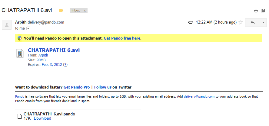Click the AVI file icon
The width and height of the screenshot is (269, 126).
point(20,53)
